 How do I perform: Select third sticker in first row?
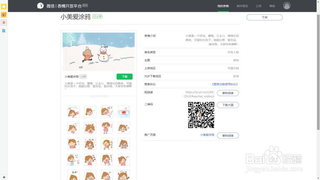click(x=107, y=112)
